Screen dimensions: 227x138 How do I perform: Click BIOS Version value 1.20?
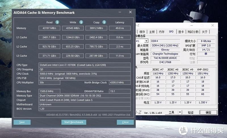85,109
